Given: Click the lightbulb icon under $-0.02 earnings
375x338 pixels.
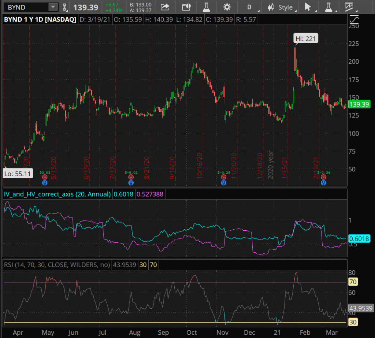Looking at the screenshot, I should click(131, 183).
